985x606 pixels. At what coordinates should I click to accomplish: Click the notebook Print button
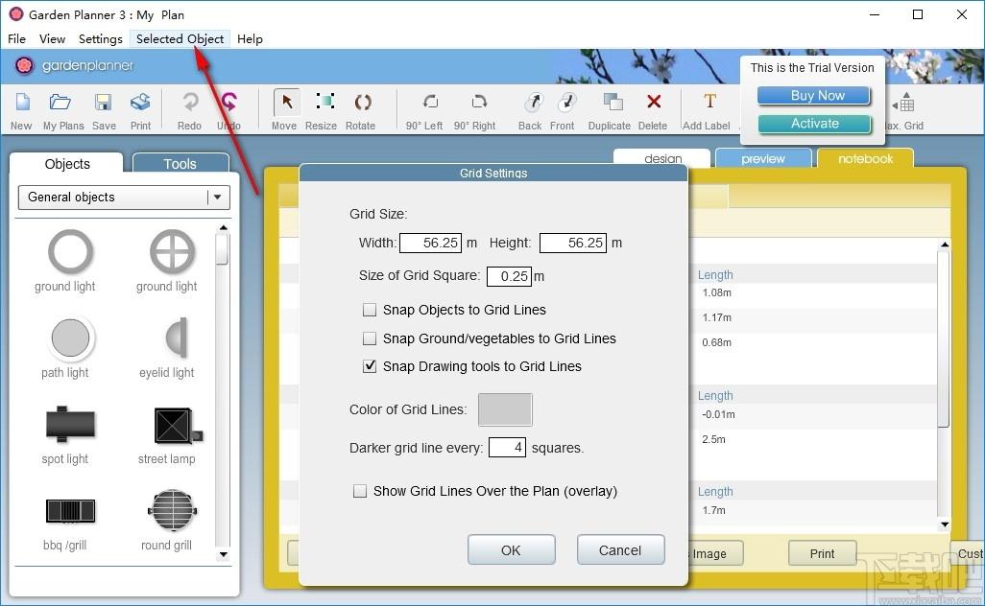pos(823,553)
